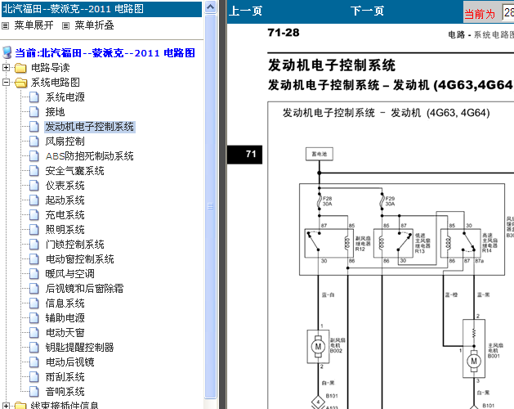Click the page icon beside 音响系统
The height and width of the screenshot is (409, 514).
click(34, 392)
